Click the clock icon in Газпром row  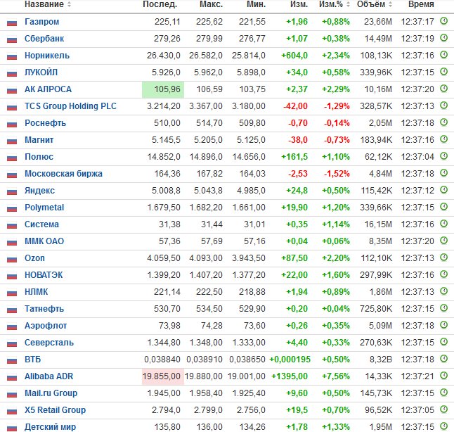click(443, 21)
